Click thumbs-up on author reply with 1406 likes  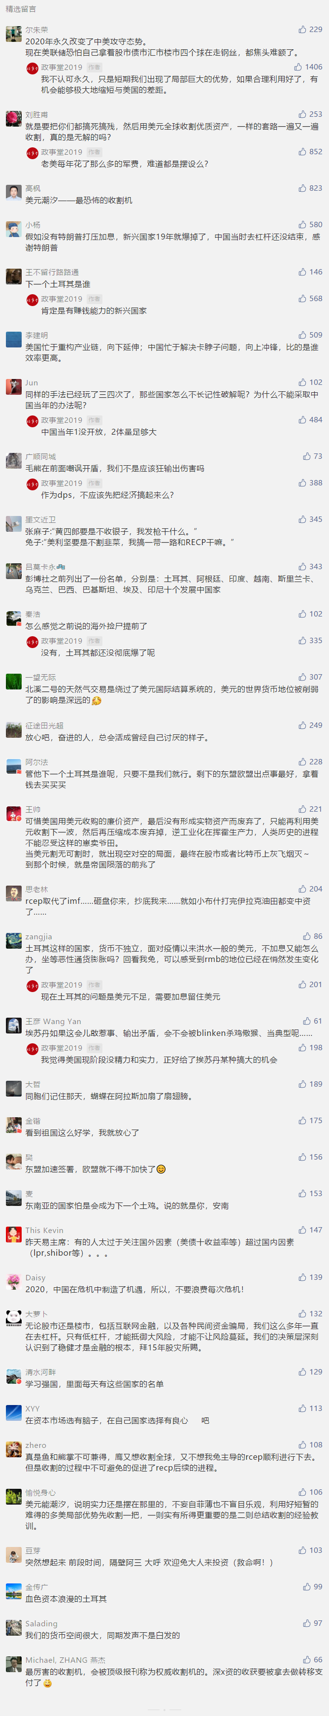pyautogui.click(x=297, y=67)
